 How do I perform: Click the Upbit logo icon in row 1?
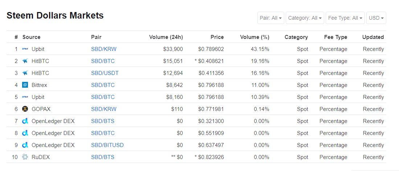(x=25, y=49)
